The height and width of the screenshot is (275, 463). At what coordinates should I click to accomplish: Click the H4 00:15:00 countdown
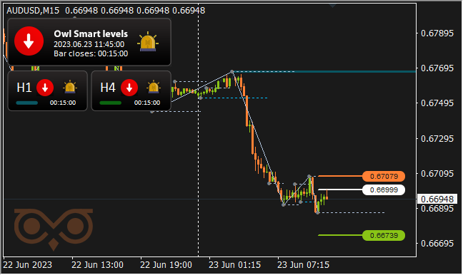tap(147, 103)
